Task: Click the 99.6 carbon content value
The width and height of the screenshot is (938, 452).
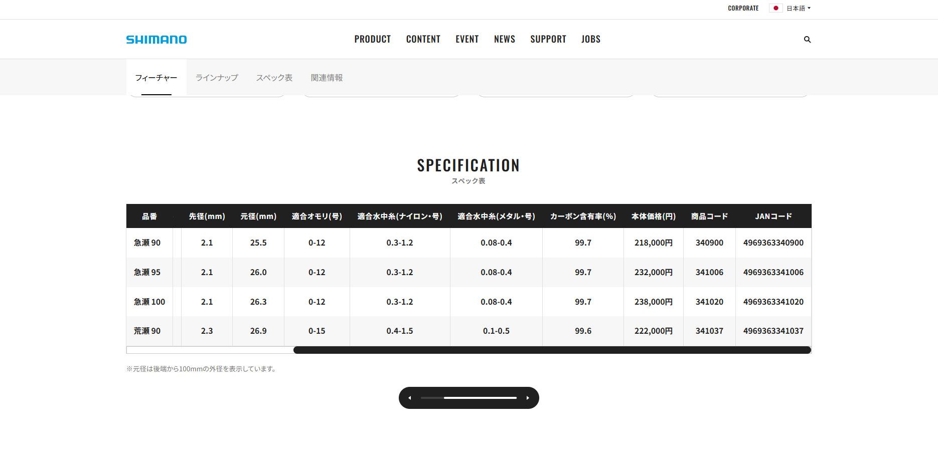Action: click(x=583, y=331)
